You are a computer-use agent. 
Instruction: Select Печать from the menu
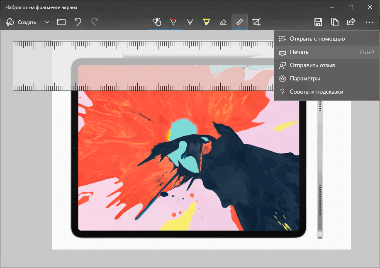coord(326,52)
